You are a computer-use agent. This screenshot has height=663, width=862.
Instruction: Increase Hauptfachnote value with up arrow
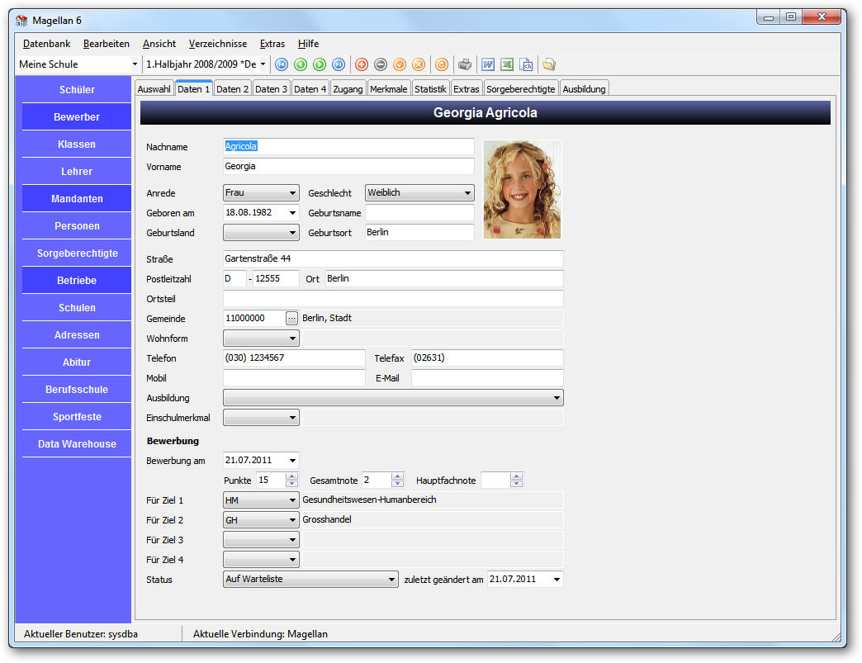(516, 476)
